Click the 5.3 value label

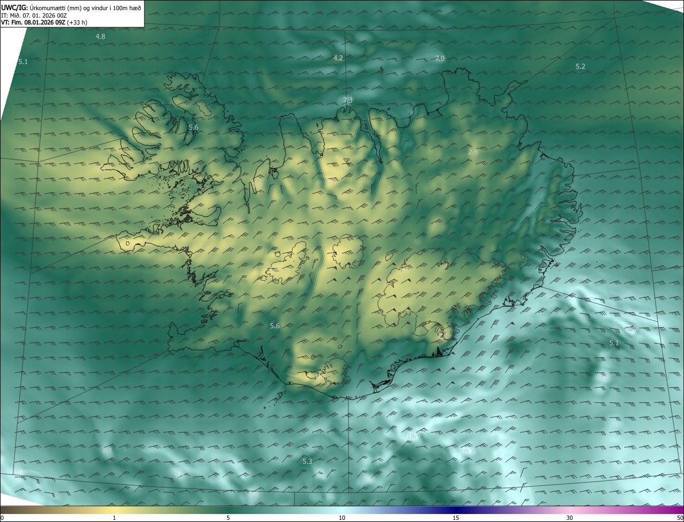point(307,461)
